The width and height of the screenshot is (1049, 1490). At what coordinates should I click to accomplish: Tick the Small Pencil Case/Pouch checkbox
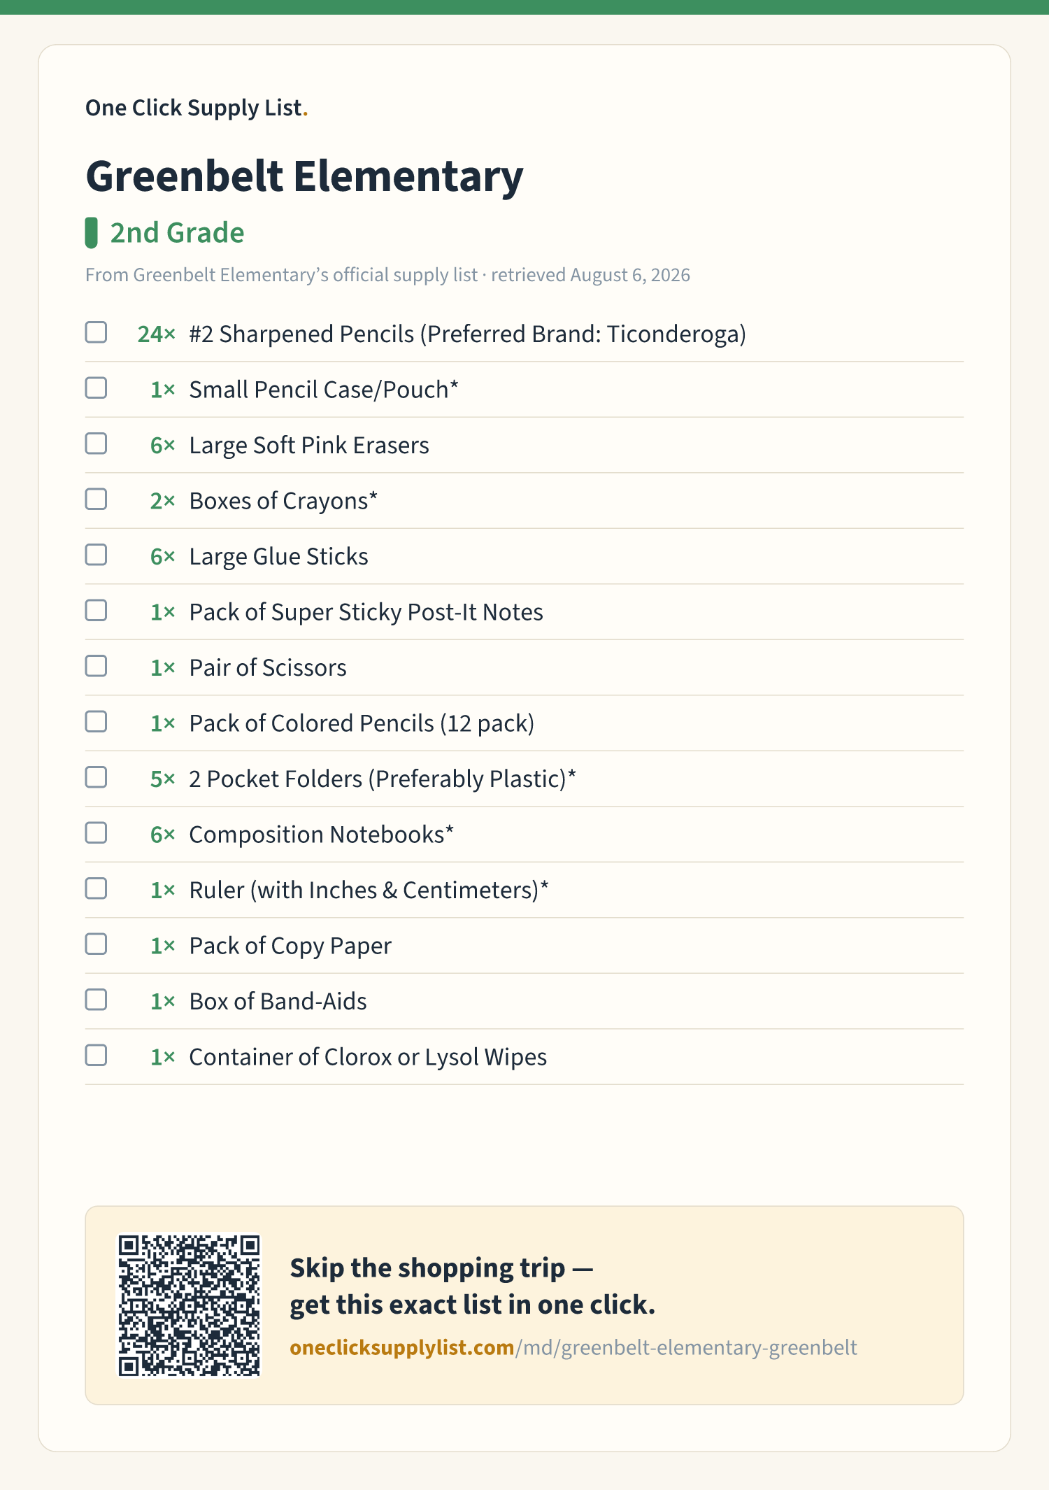[x=96, y=388]
